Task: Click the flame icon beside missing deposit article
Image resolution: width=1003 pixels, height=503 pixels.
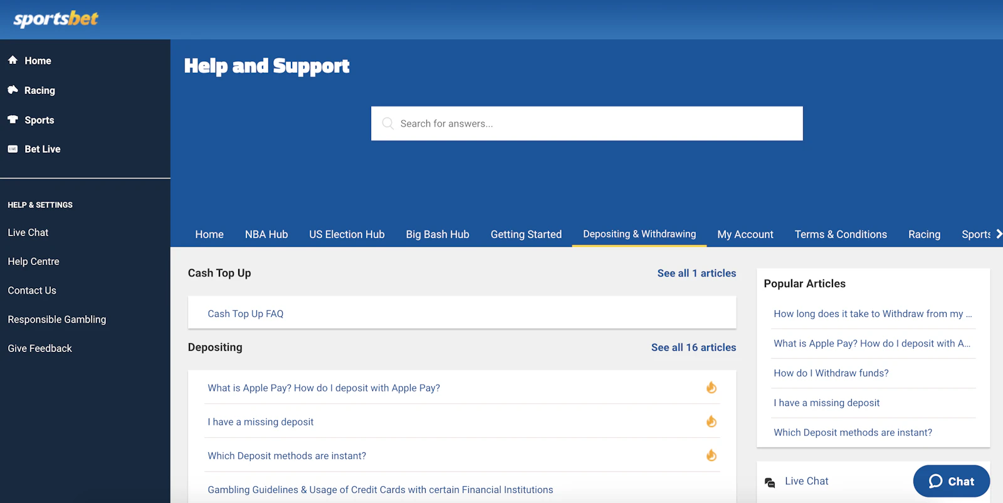Action: tap(712, 422)
